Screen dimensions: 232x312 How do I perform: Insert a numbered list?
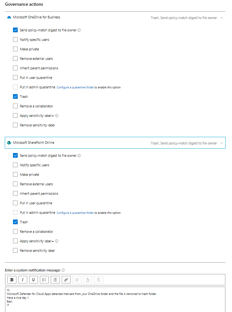tap(55, 280)
